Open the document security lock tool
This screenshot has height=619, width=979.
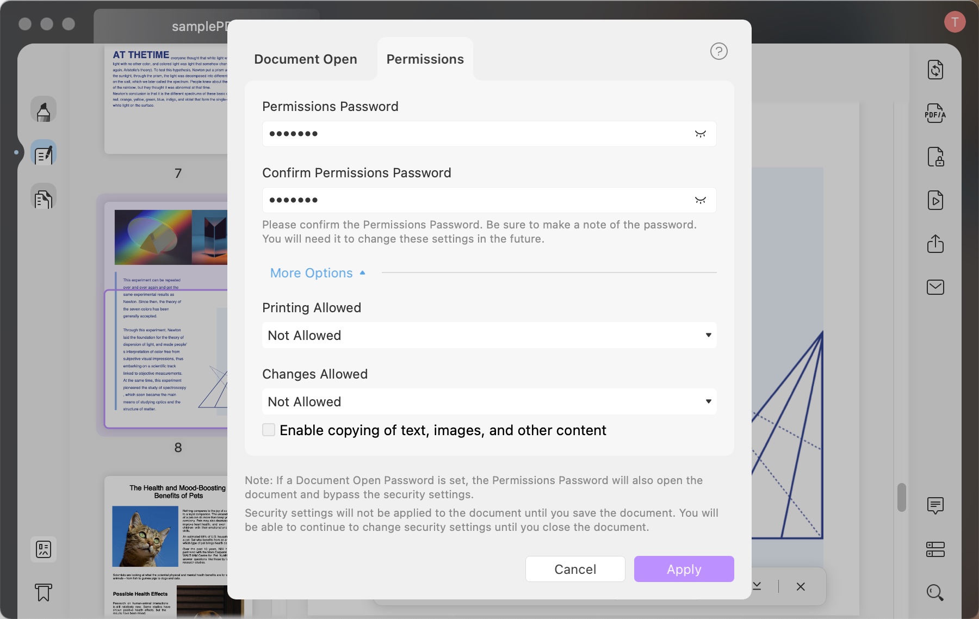(935, 157)
